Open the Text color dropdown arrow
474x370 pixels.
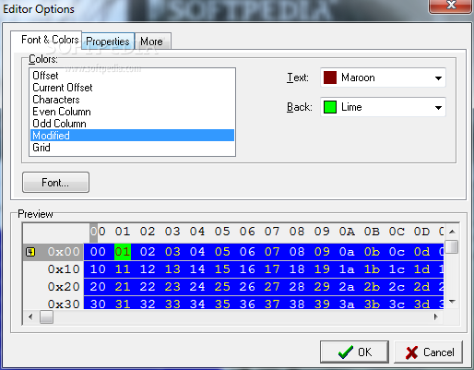coord(438,78)
